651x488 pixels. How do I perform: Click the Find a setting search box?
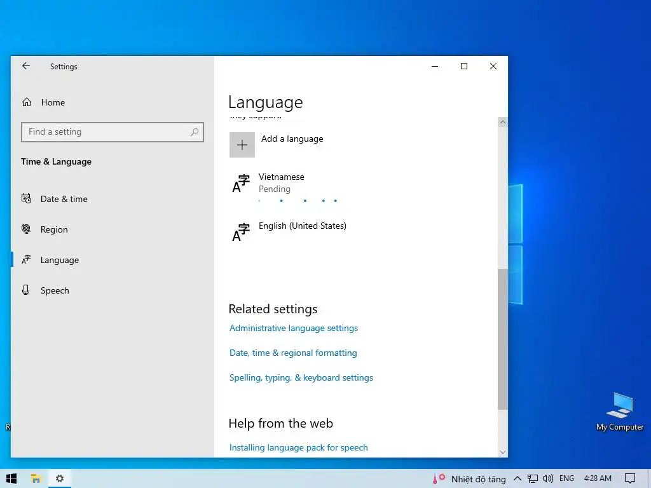coord(112,132)
